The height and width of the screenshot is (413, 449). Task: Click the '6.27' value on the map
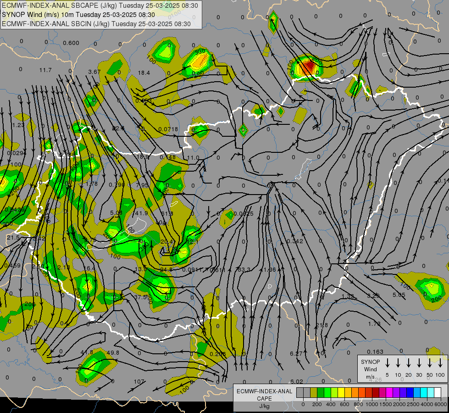coord(296,353)
